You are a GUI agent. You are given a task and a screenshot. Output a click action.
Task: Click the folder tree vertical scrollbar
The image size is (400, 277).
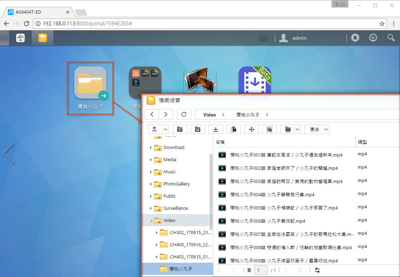tap(211, 192)
